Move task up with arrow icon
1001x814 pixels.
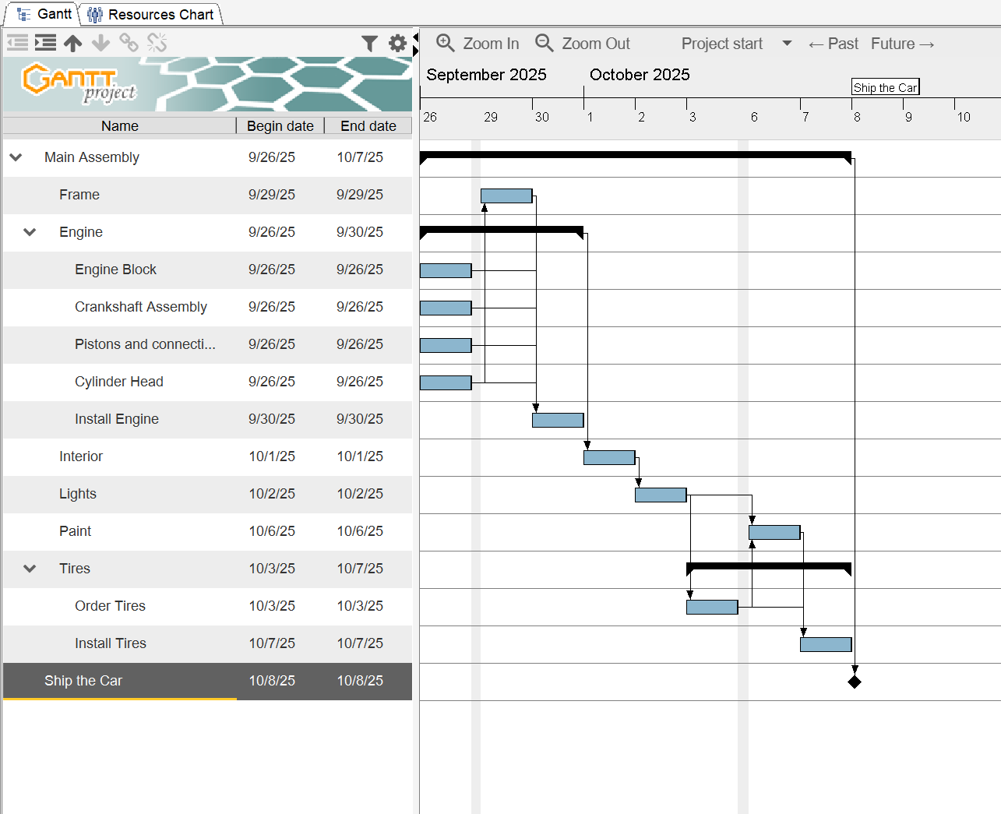(73, 43)
